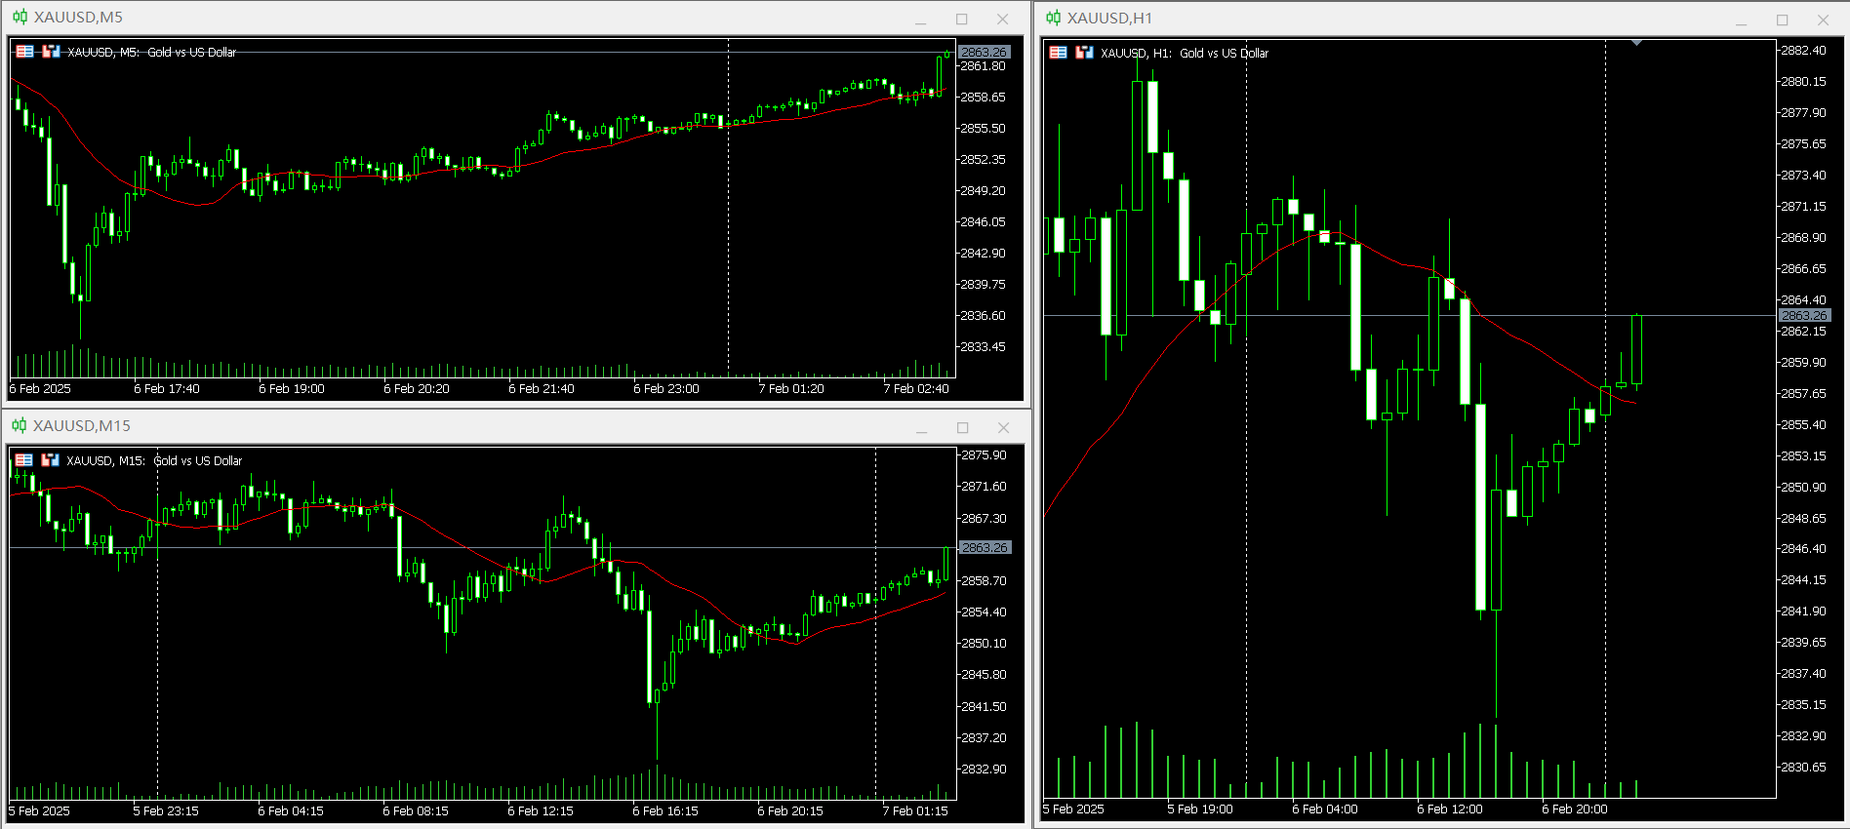
Task: Click 2830.65 on H1 price scale
Action: tap(1803, 768)
